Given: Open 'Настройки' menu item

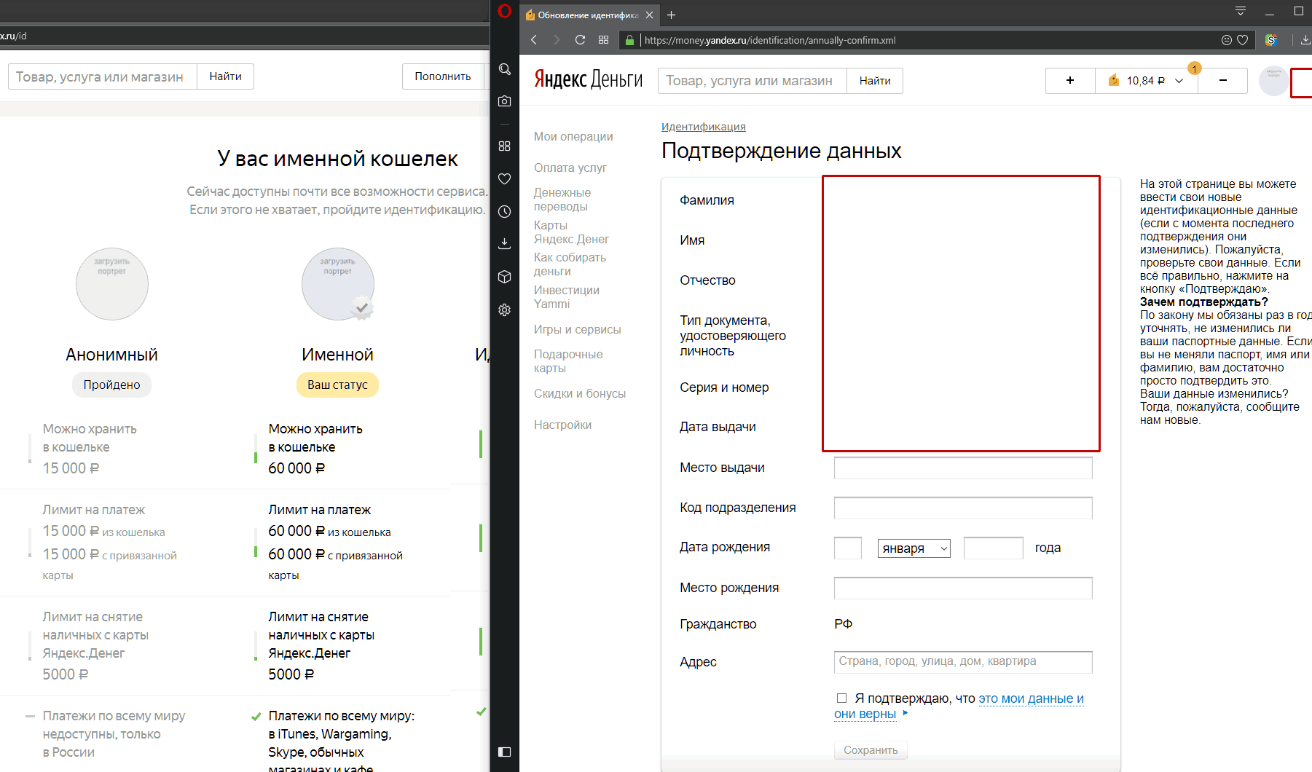Looking at the screenshot, I should (x=562, y=425).
